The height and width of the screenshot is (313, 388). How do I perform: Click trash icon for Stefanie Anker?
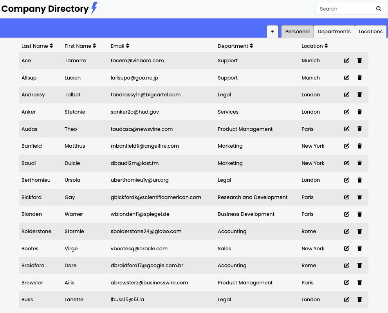point(359,112)
